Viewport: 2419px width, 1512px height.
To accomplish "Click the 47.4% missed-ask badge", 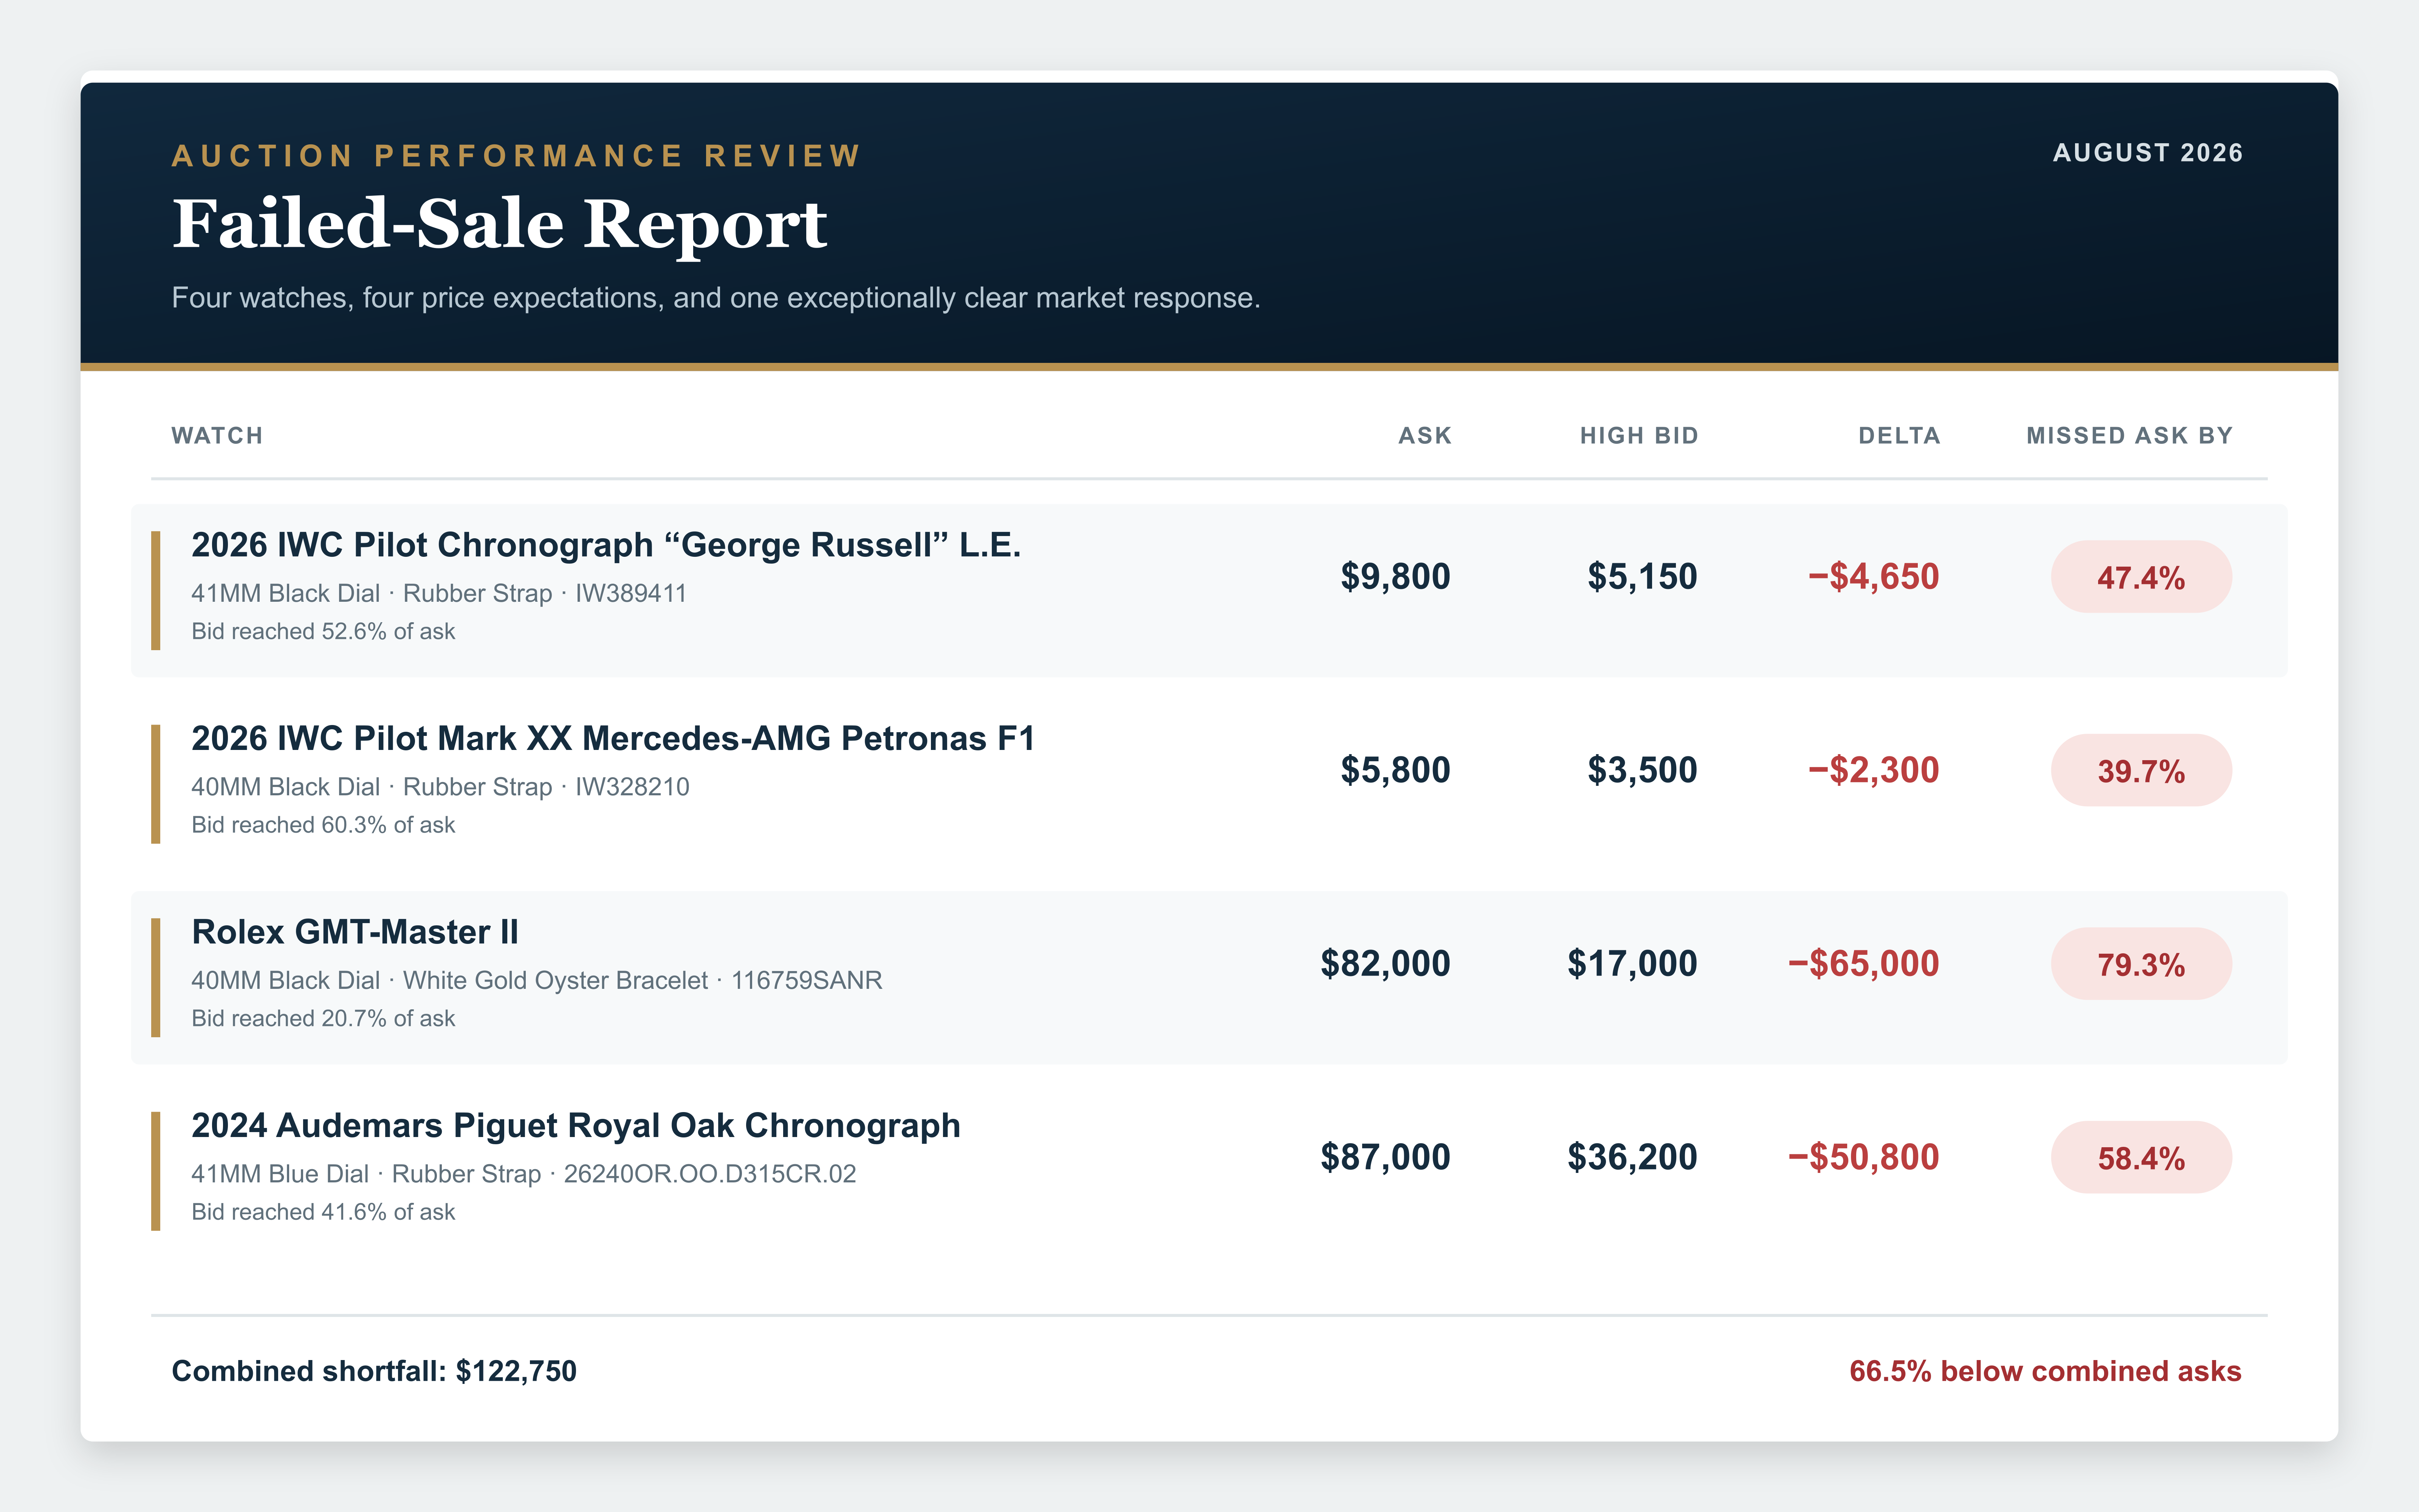I will [x=2141, y=577].
